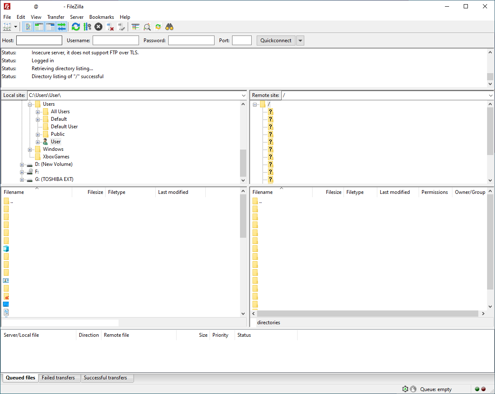Expand the Public folder node

(38, 135)
